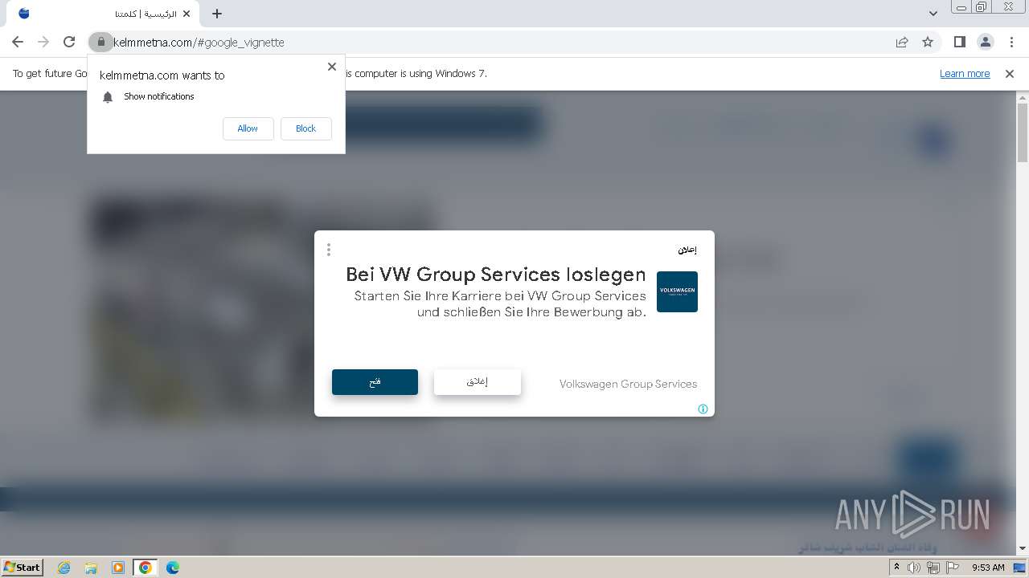The image size is (1029, 578).
Task: Open ad options three-dot menu
Action: coord(329,250)
